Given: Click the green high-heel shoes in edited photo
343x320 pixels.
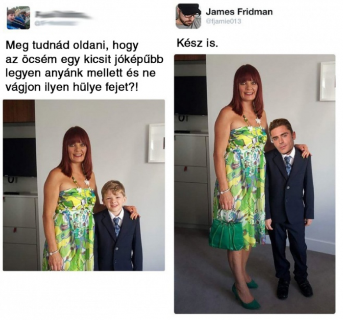Looking at the screenshot, I should 245,294.
